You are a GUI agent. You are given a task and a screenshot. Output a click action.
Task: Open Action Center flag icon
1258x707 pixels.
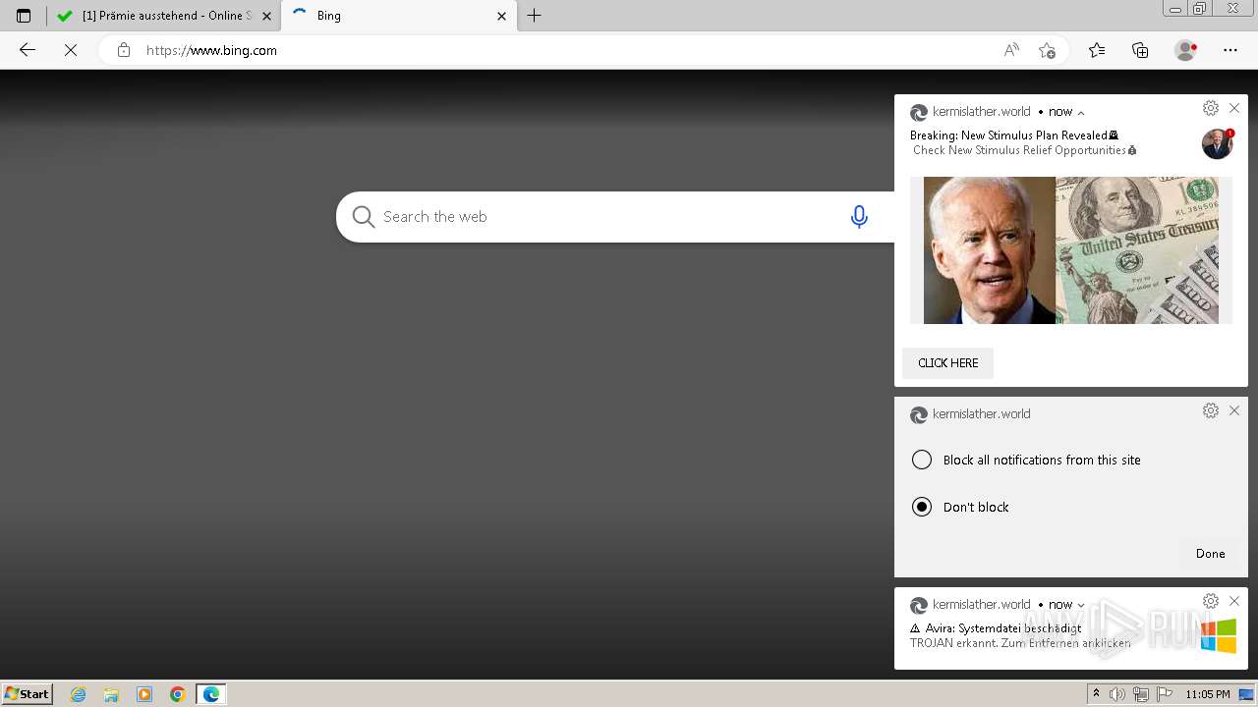pyautogui.click(x=1165, y=694)
